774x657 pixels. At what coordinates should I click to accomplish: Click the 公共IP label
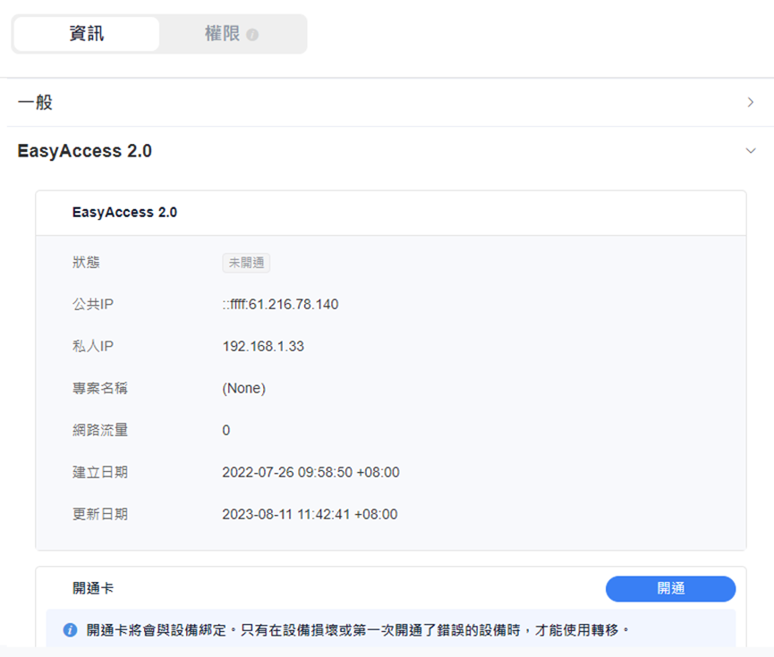click(x=93, y=304)
